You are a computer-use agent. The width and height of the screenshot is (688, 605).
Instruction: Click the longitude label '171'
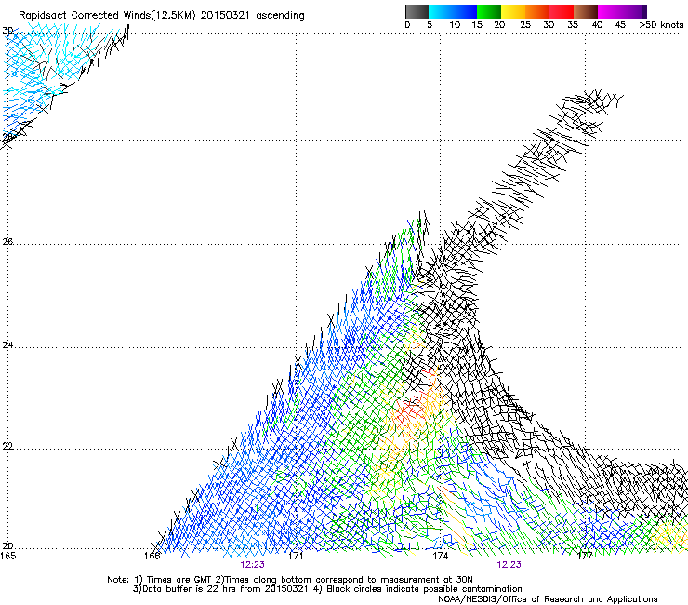[296, 556]
